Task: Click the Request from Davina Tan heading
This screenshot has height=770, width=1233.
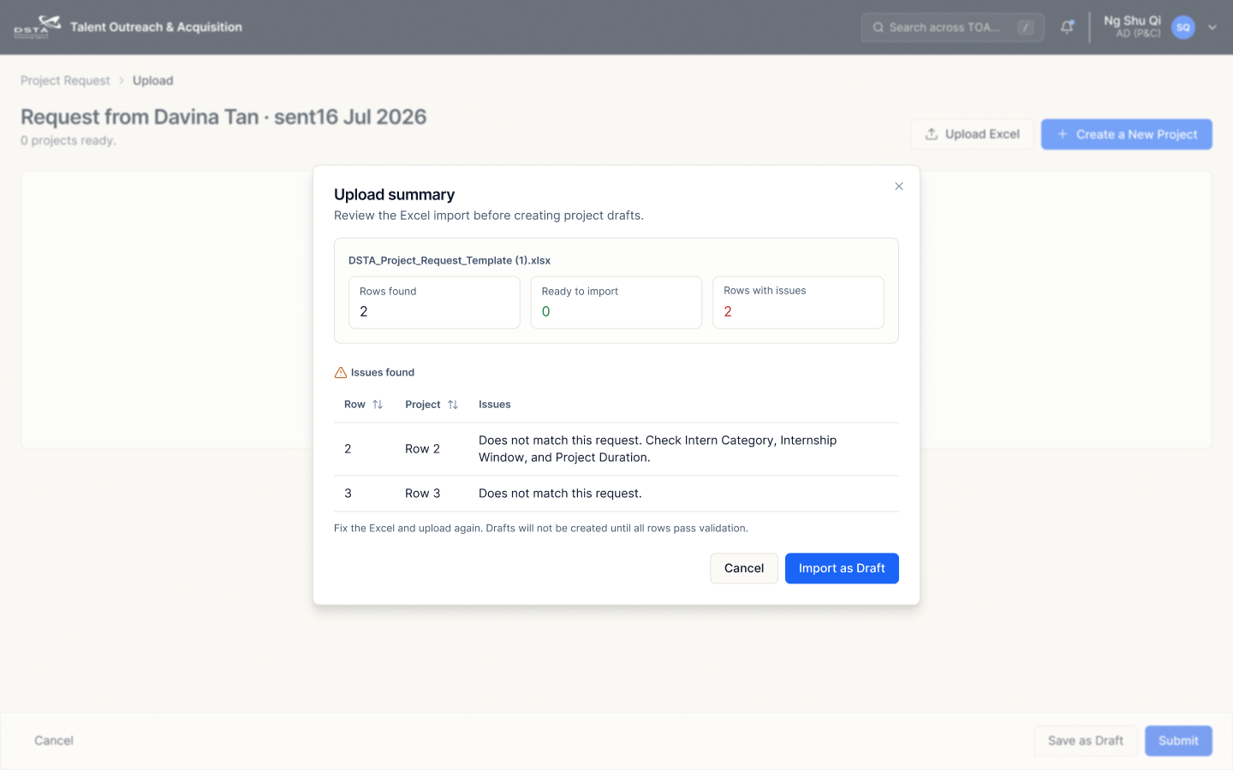Action: 223,117
